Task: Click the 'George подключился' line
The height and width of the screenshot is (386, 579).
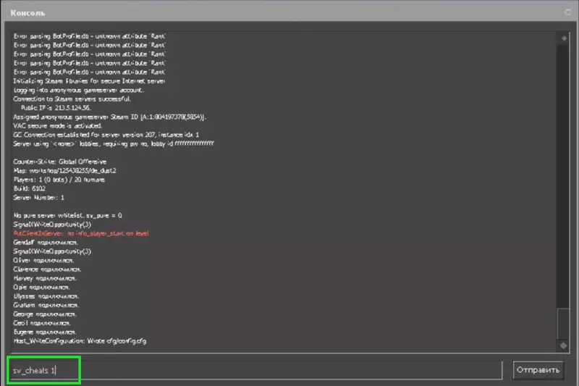Action: (x=45, y=314)
